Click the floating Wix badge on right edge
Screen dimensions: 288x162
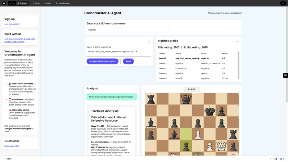coord(285,76)
